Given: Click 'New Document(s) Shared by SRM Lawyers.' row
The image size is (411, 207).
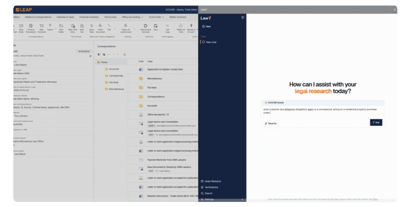Looking at the screenshot, I should click(x=163, y=169).
